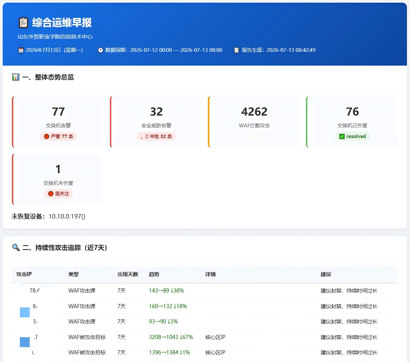The image size is (410, 362).
Task: Open the 交换机已恢复 card showing 76
Action: [x=352, y=122]
